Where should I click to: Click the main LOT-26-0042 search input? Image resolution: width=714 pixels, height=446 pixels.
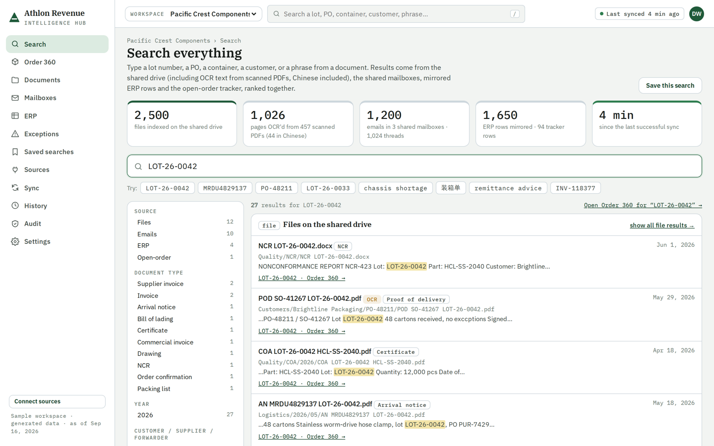[x=415, y=166]
